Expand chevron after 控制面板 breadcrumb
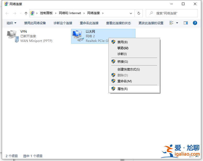 point(56,13)
